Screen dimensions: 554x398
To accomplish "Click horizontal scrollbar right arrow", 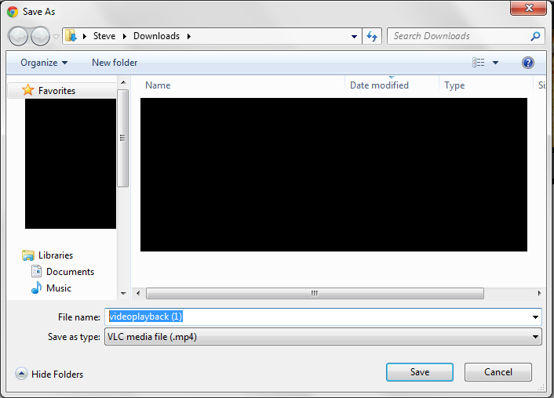I will tap(539, 293).
